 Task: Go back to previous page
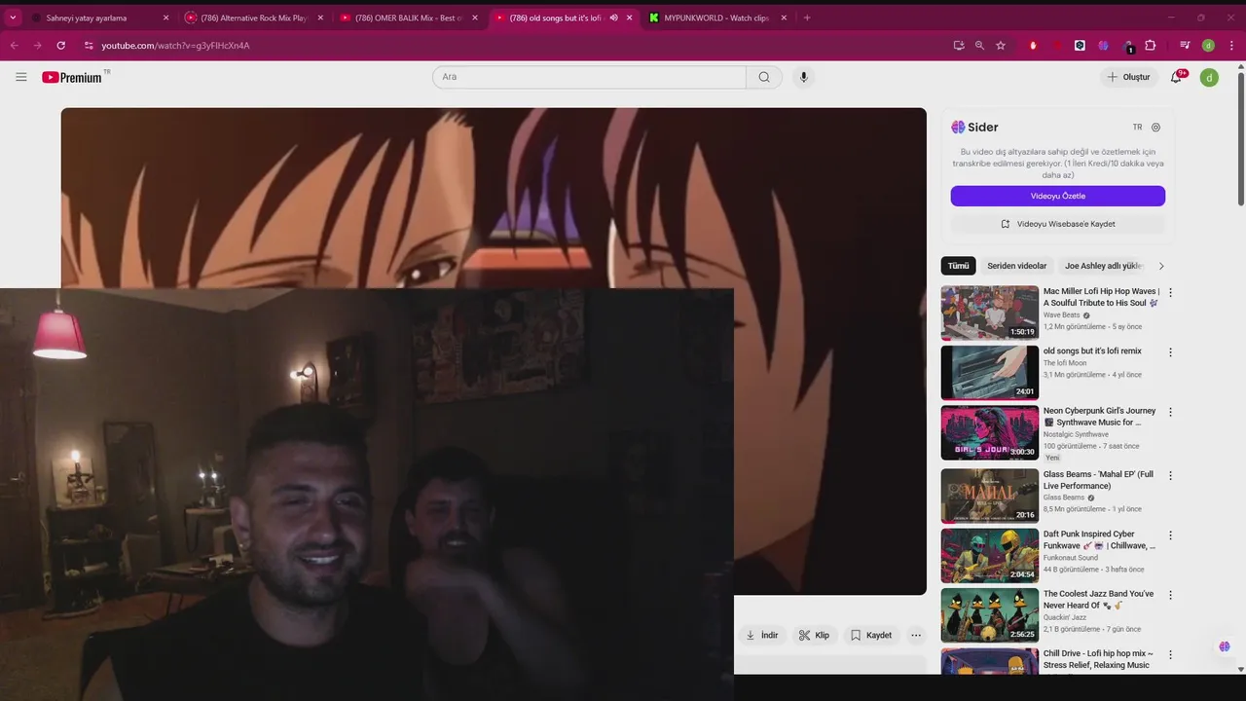[14, 45]
